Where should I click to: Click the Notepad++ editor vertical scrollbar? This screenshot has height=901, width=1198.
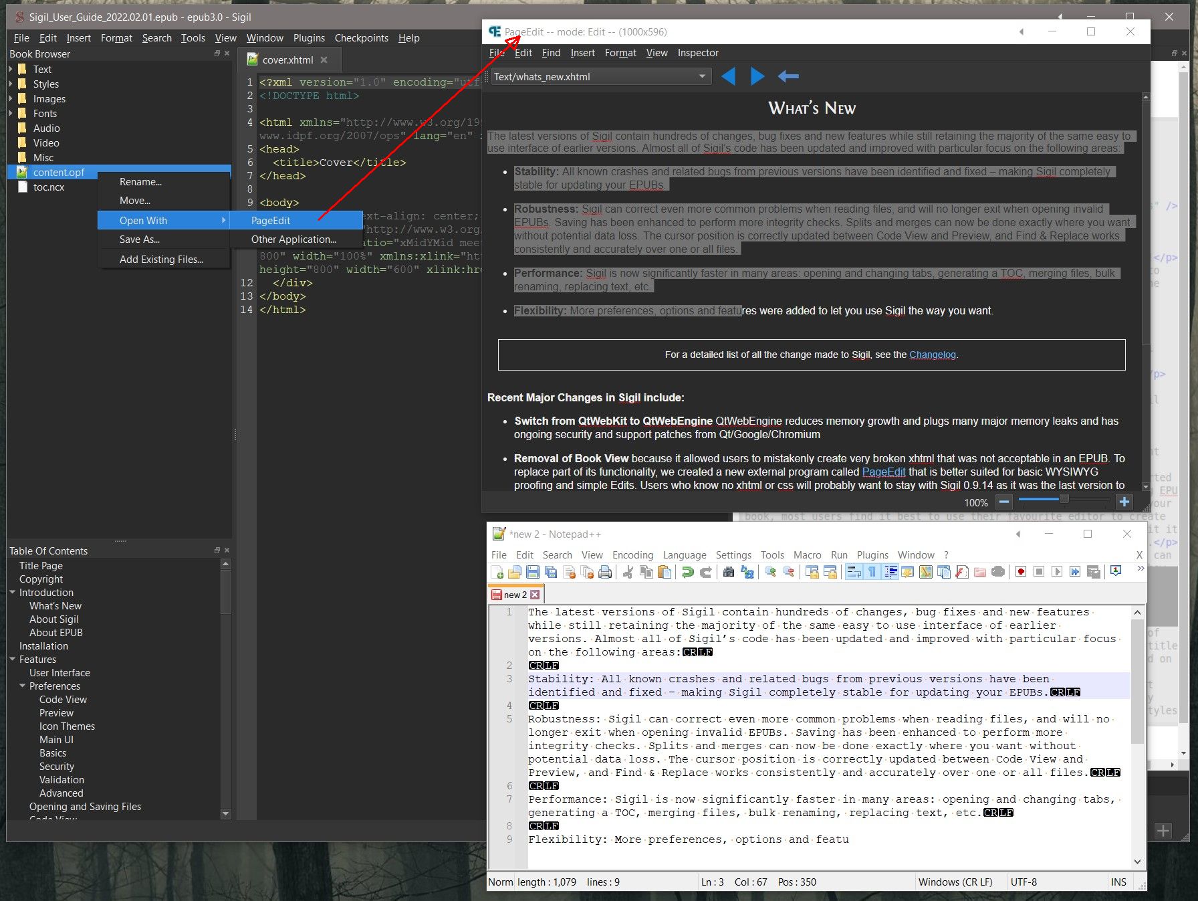pyautogui.click(x=1137, y=737)
